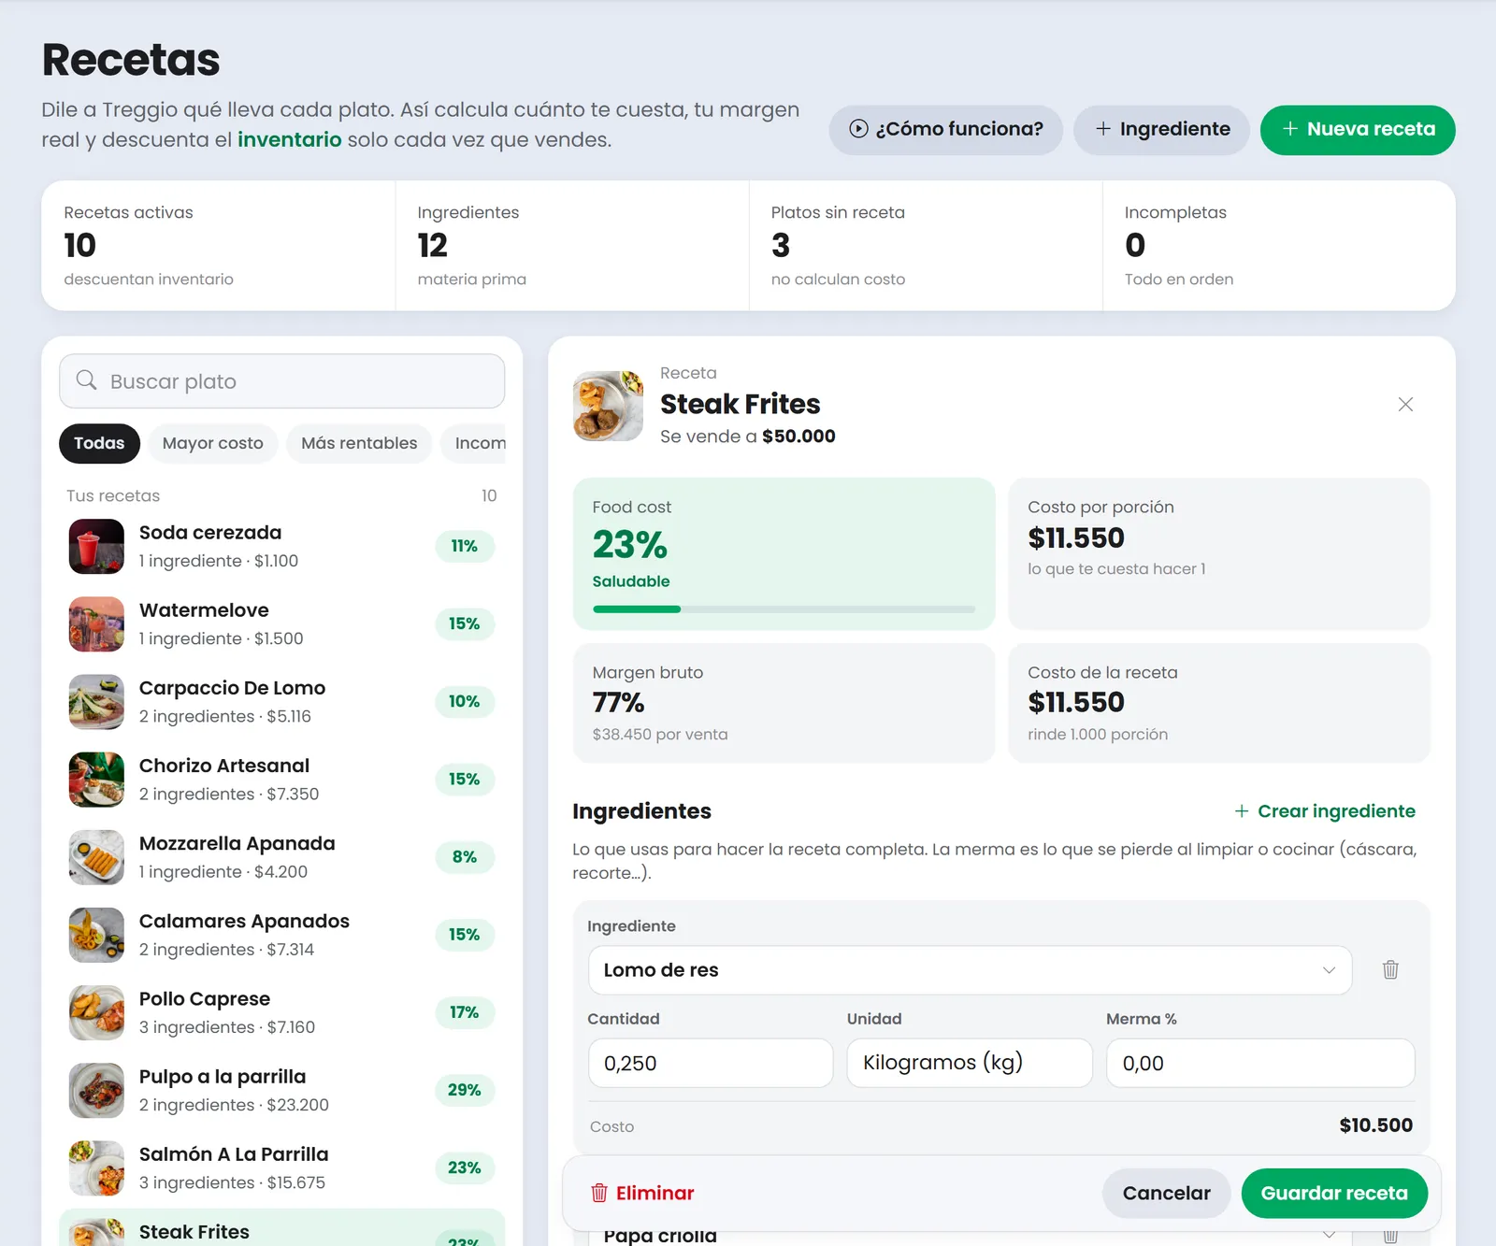The height and width of the screenshot is (1246, 1496).
Task: Click the 8% badge on Mozzarella Apanada
Action: coord(464,856)
